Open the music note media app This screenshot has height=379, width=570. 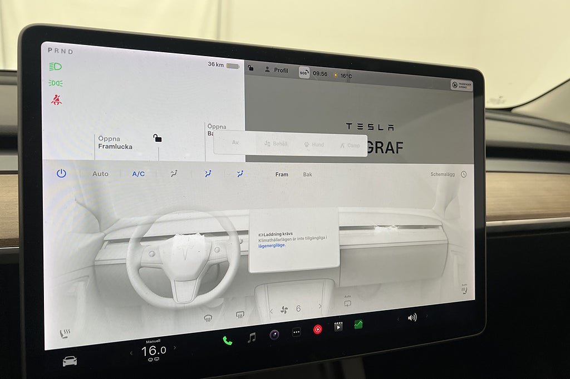coord(252,337)
